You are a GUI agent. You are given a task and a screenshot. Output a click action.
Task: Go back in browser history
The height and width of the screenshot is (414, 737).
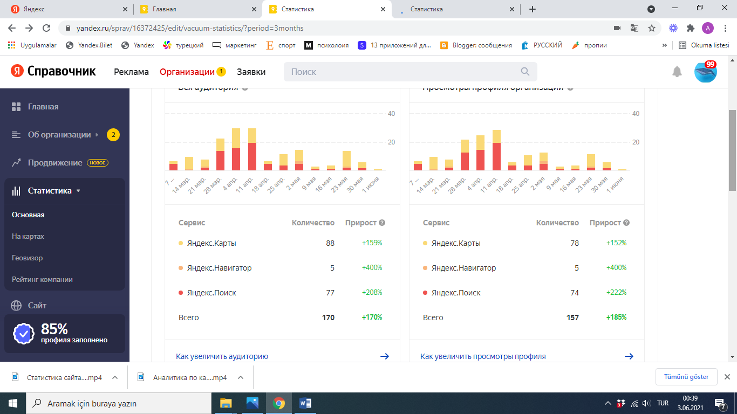[12, 28]
